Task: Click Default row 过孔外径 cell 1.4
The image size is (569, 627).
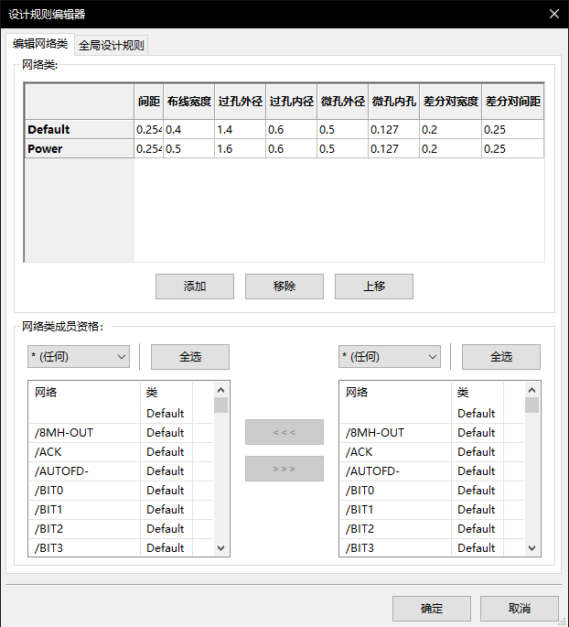Action: 241,130
